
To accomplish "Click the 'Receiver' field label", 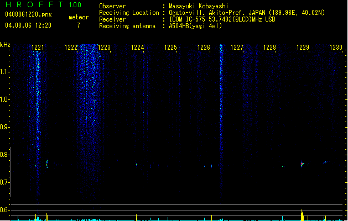I will (112, 19).
